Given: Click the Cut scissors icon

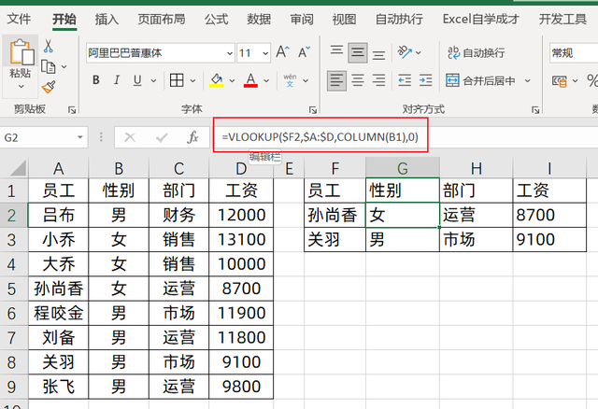Looking at the screenshot, I should tap(48, 46).
